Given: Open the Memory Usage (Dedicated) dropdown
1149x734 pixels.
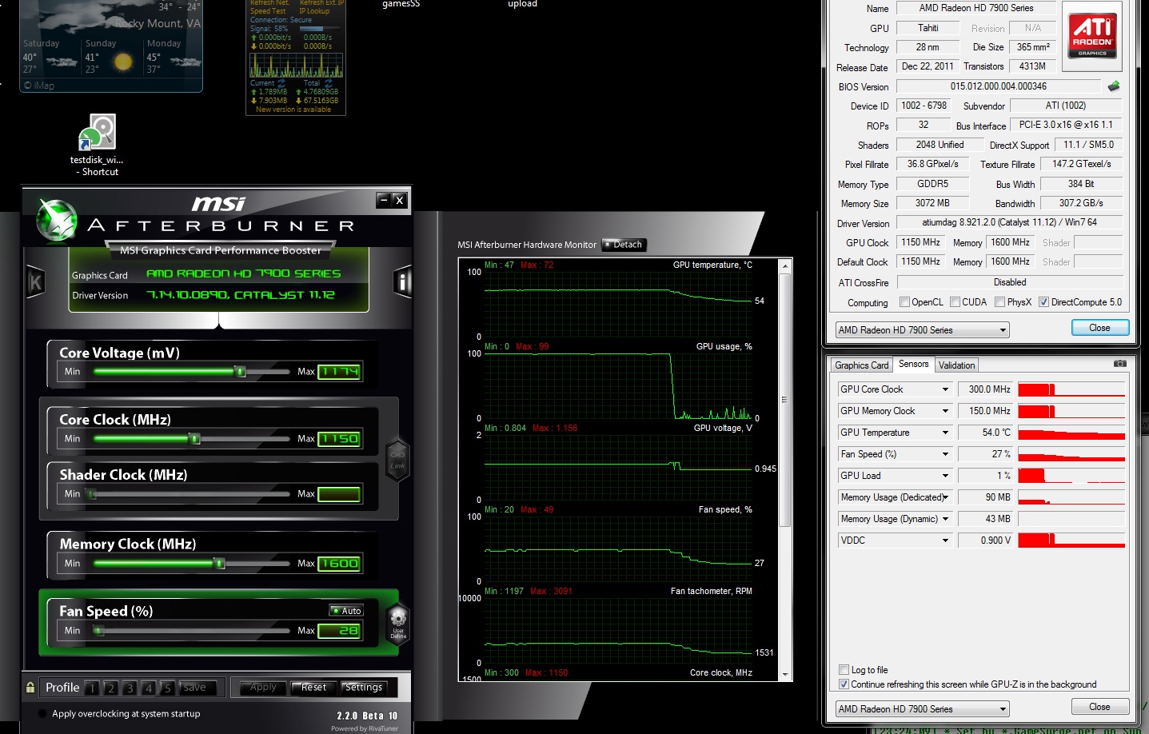Looking at the screenshot, I should coord(945,497).
